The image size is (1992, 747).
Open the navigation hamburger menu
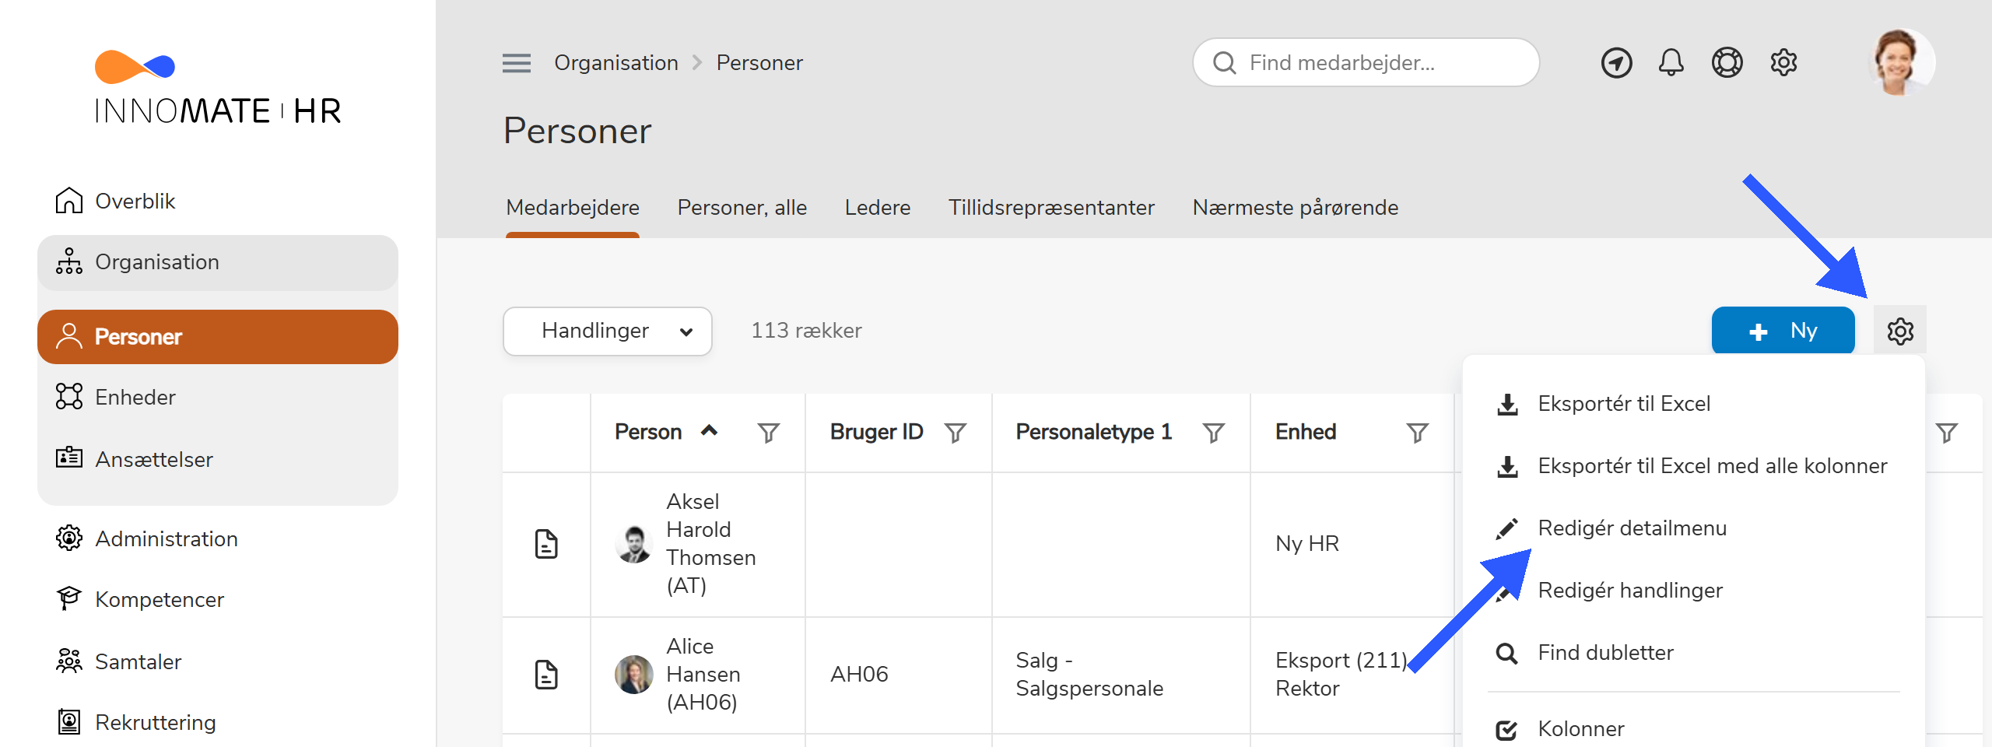pos(515,62)
